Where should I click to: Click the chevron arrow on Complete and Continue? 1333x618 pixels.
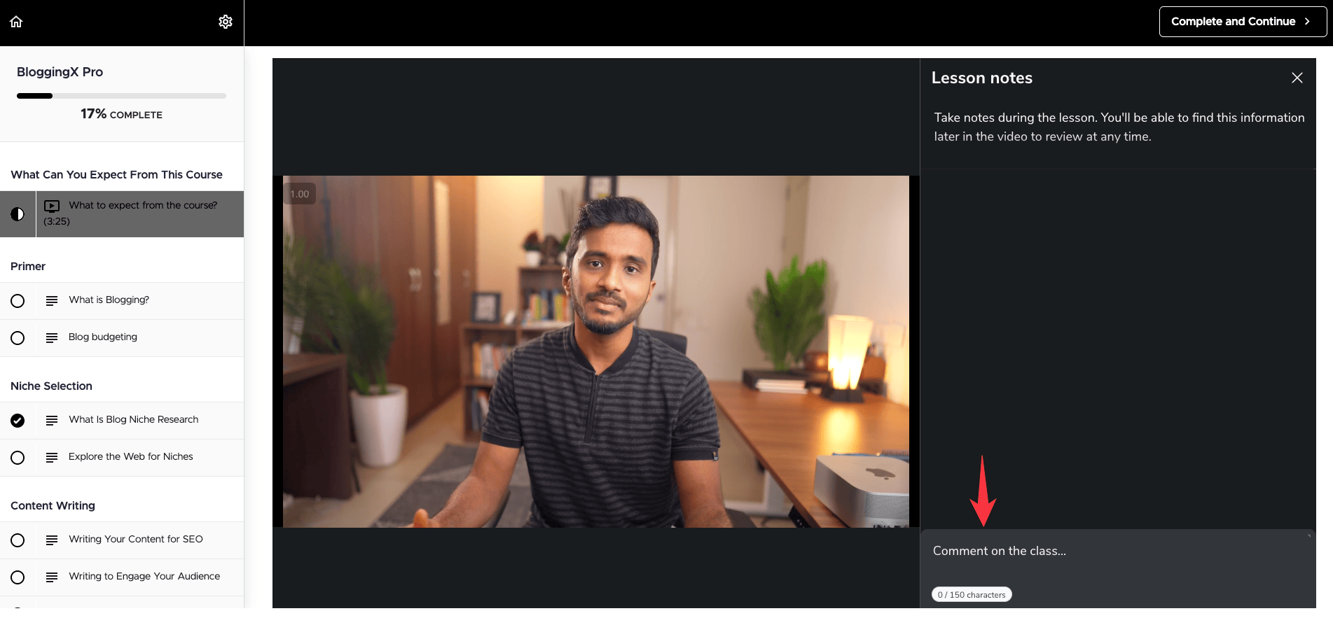[x=1307, y=22]
